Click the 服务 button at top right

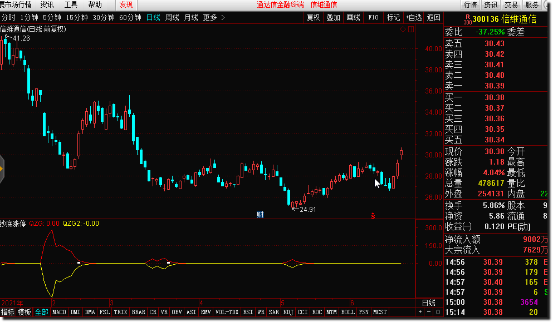tap(532, 4)
